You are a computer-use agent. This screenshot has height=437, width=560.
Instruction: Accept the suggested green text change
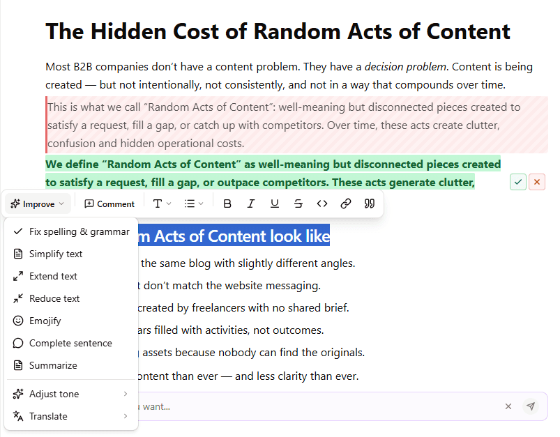click(x=518, y=182)
